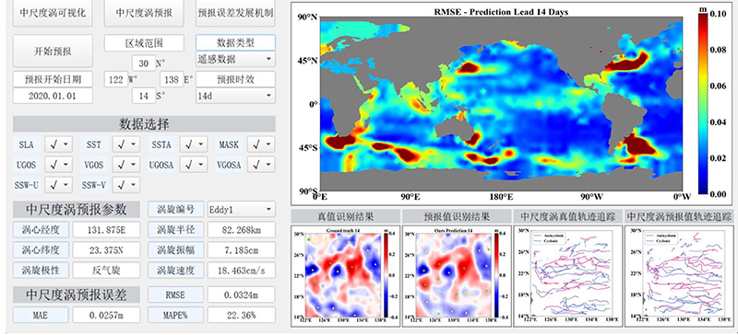This screenshot has width=738, height=335.
Task: Open the 遥感数据 data type dropdown
Action: [235, 59]
